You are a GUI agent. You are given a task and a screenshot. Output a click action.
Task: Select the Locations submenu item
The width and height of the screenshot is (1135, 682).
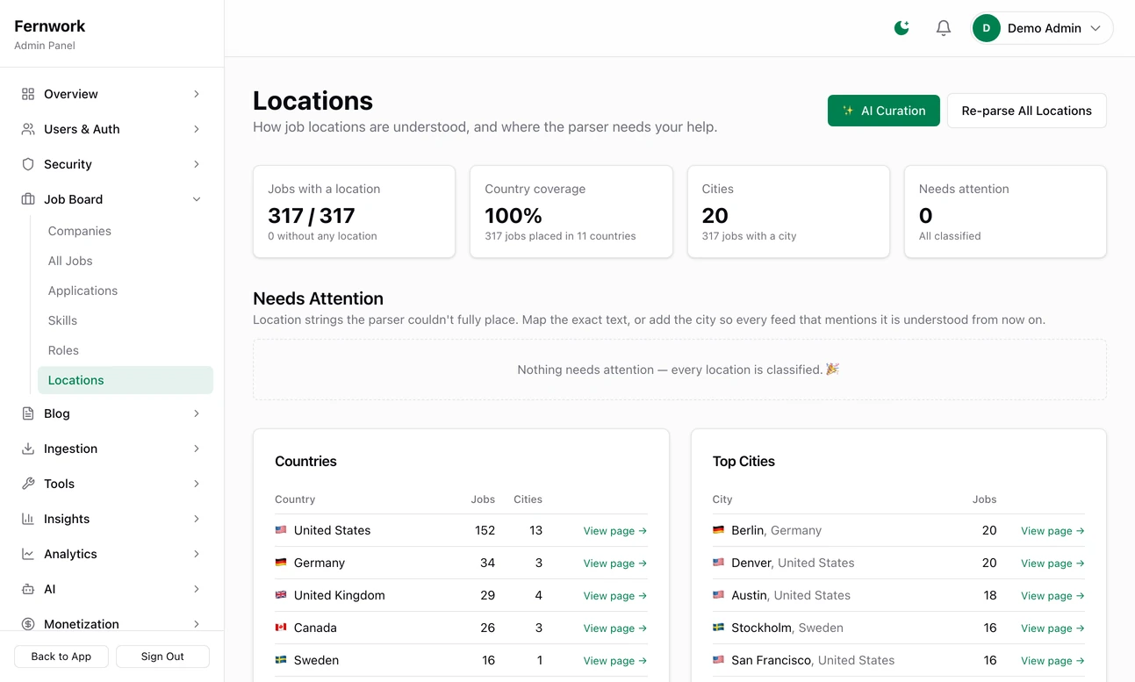(126, 380)
